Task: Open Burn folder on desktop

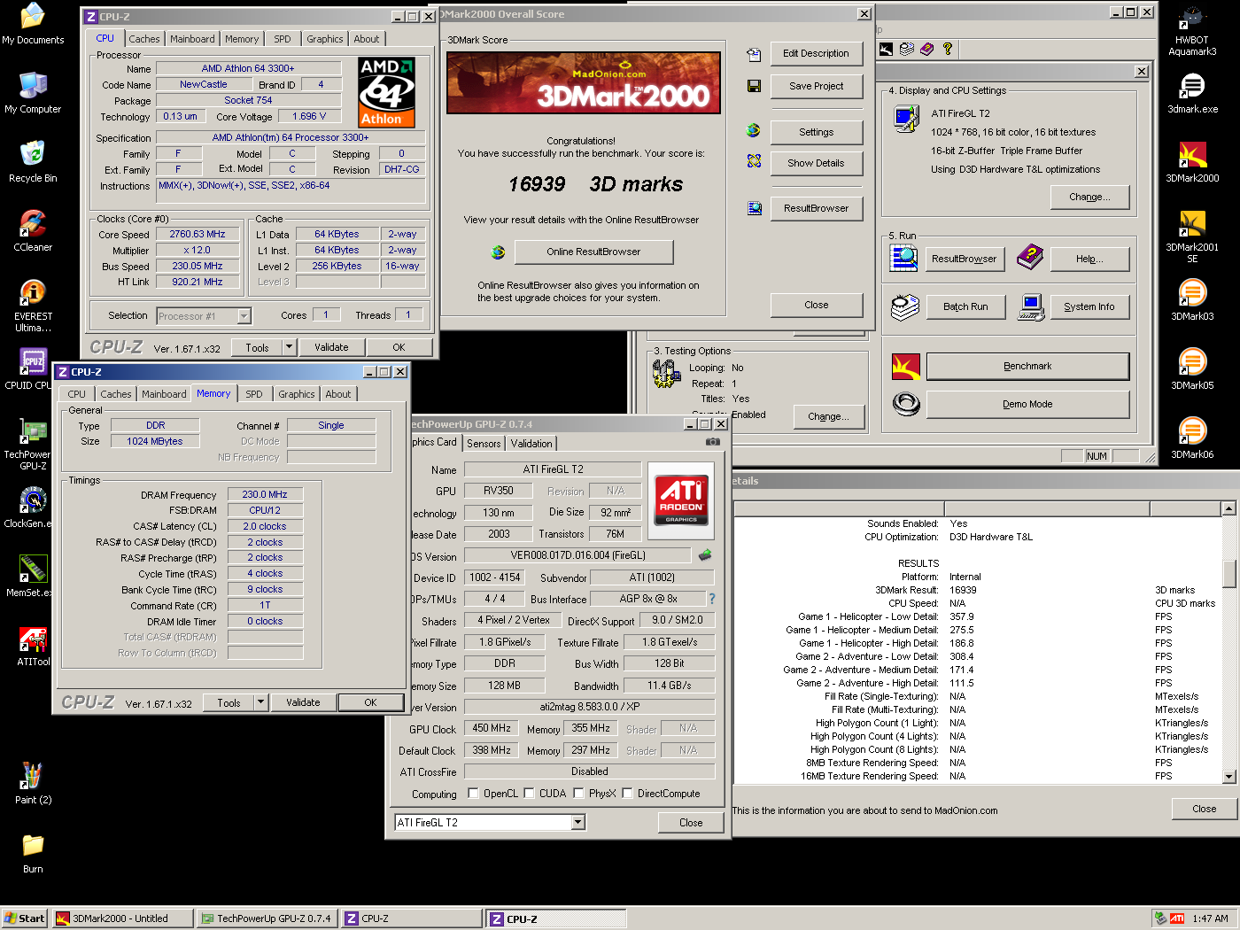Action: (33, 853)
